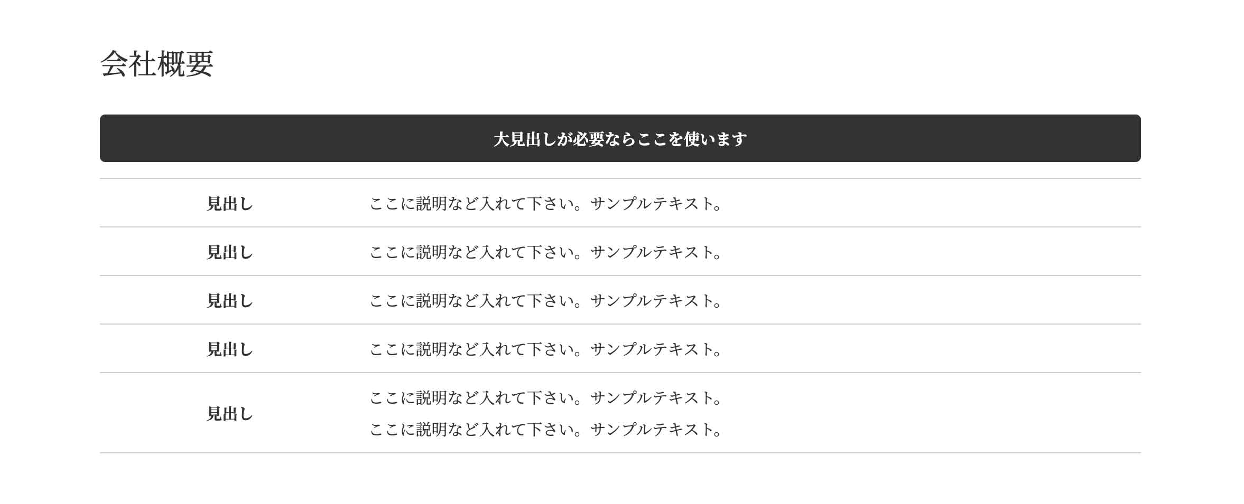Viewport: 1244px width, 504px height.
Task: Click the second row's description text
Action: click(x=545, y=252)
